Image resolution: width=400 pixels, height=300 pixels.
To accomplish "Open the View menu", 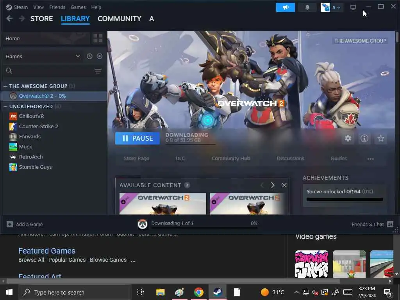I will [39, 7].
